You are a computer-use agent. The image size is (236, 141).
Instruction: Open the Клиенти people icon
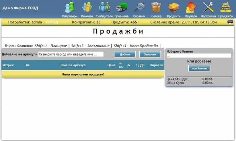click(87, 7)
